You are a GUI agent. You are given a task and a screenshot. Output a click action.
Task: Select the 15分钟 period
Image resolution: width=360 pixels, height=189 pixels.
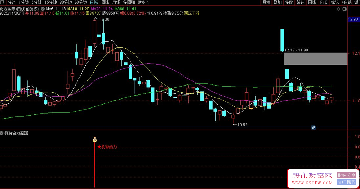[x=50, y=2]
